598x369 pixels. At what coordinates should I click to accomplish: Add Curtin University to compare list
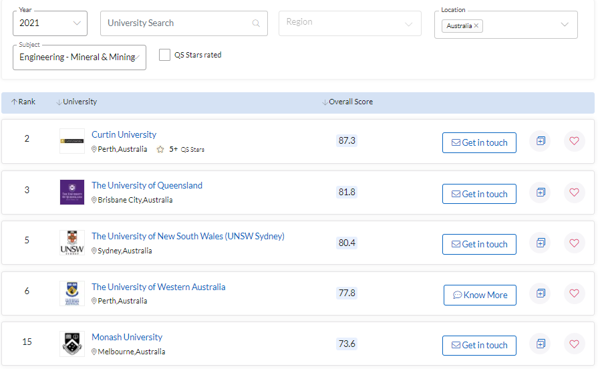pyautogui.click(x=541, y=141)
